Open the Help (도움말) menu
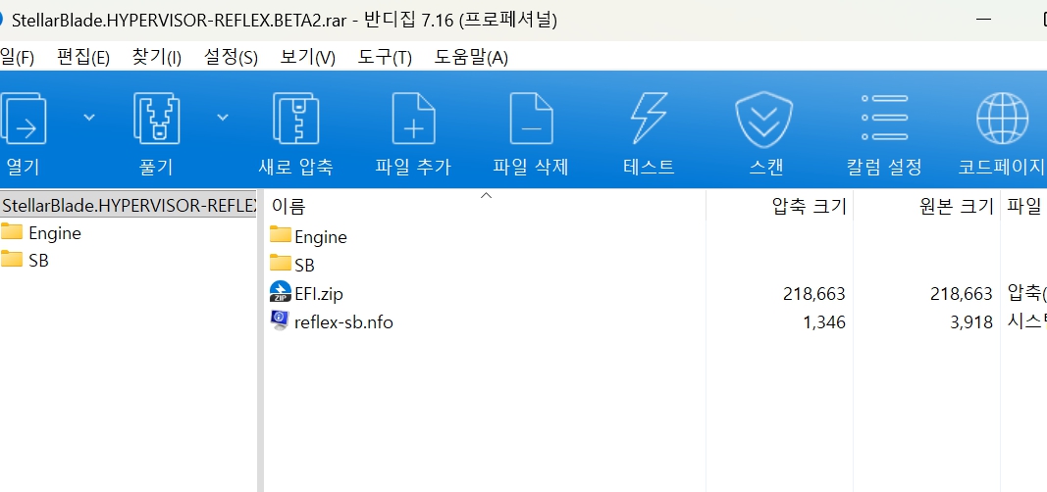Screen dimensions: 1047x492 [471, 57]
